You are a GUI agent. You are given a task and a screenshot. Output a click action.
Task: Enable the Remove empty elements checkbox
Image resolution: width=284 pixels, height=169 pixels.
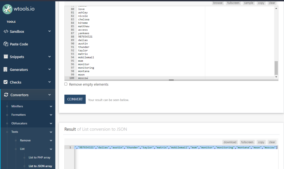click(x=66, y=84)
